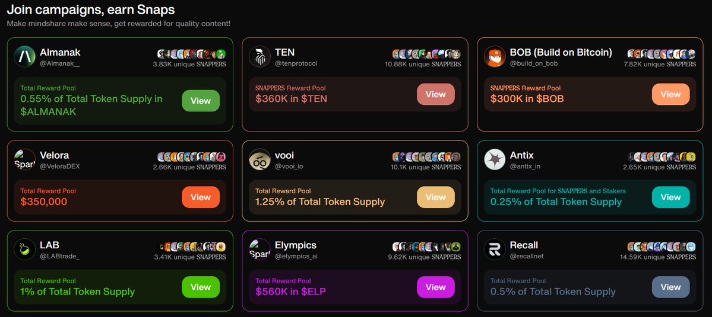This screenshot has width=712, height=317.
Task: Select the LAB green flask icon
Action: tap(24, 249)
